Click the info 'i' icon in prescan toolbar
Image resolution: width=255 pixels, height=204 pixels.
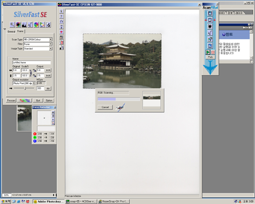click(x=62, y=11)
